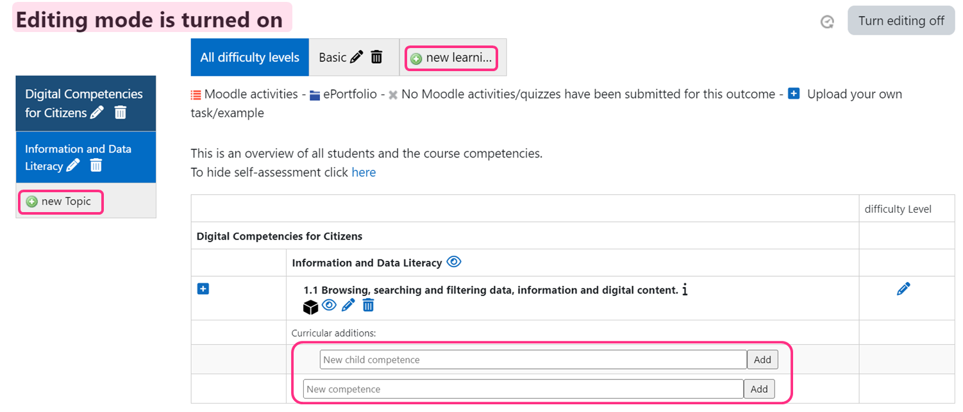
Task: Click the 'here' link to hide self-assessment
Action: pos(364,172)
